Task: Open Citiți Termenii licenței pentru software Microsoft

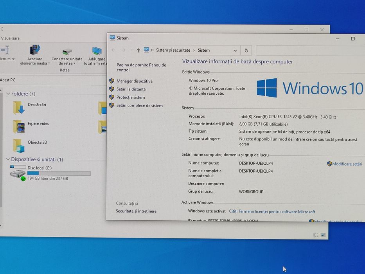Action: [x=272, y=211]
